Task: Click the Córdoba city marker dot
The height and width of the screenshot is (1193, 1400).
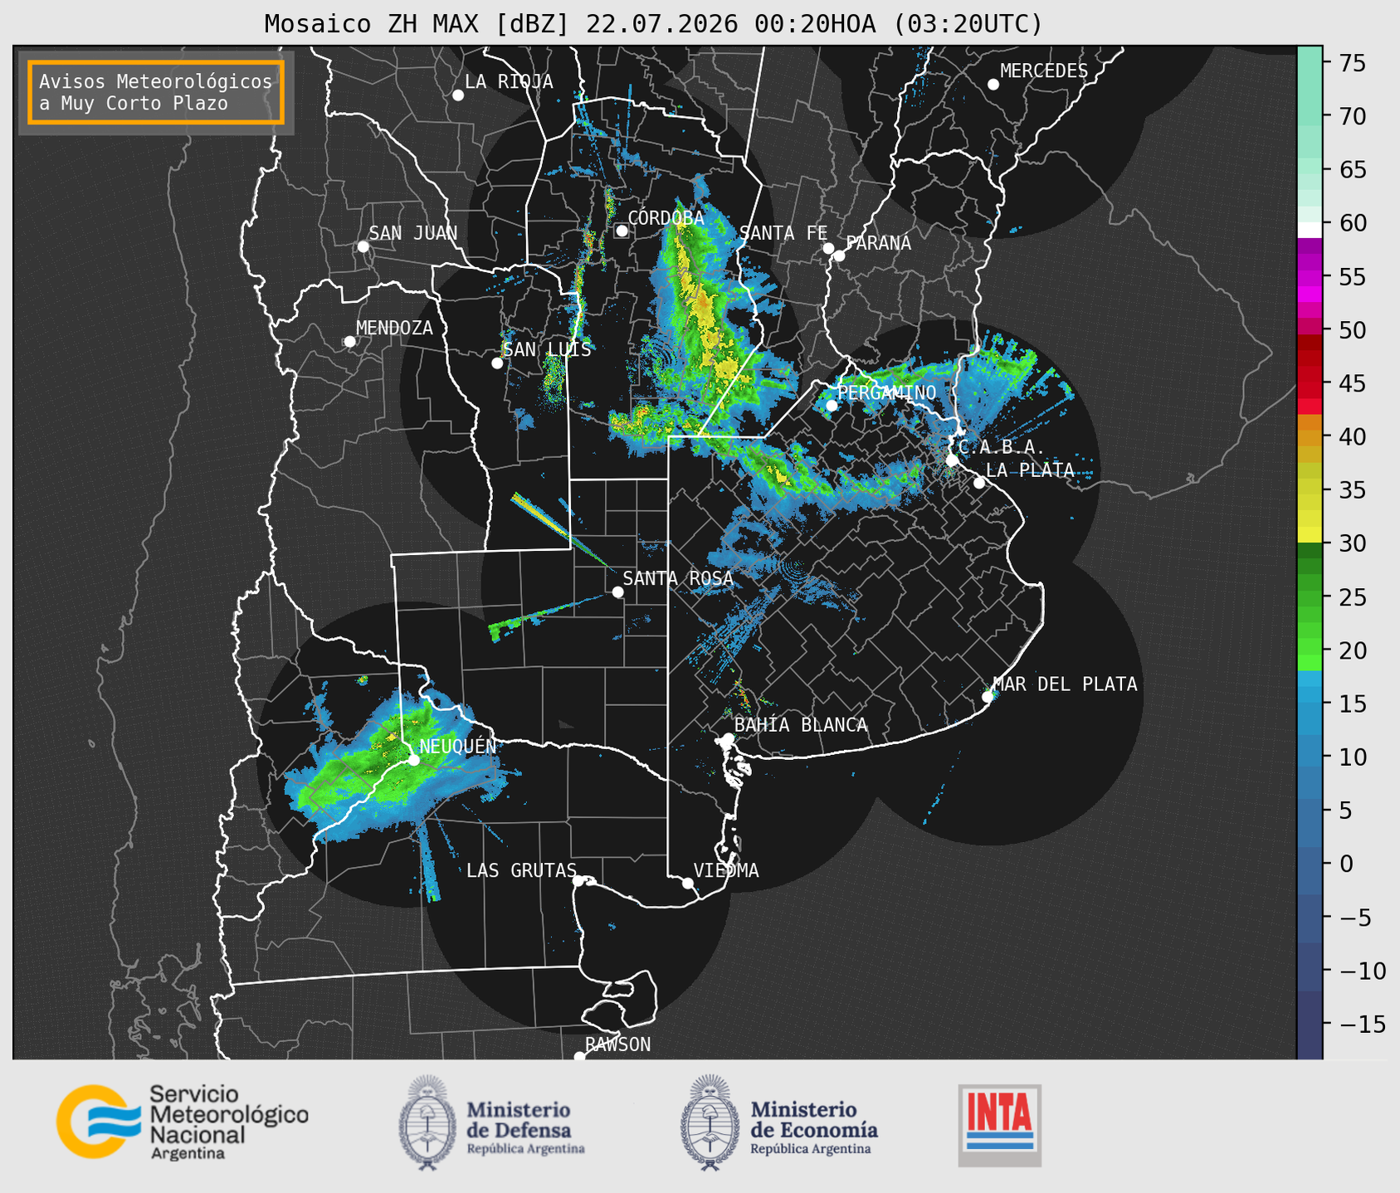Action: pyautogui.click(x=622, y=231)
